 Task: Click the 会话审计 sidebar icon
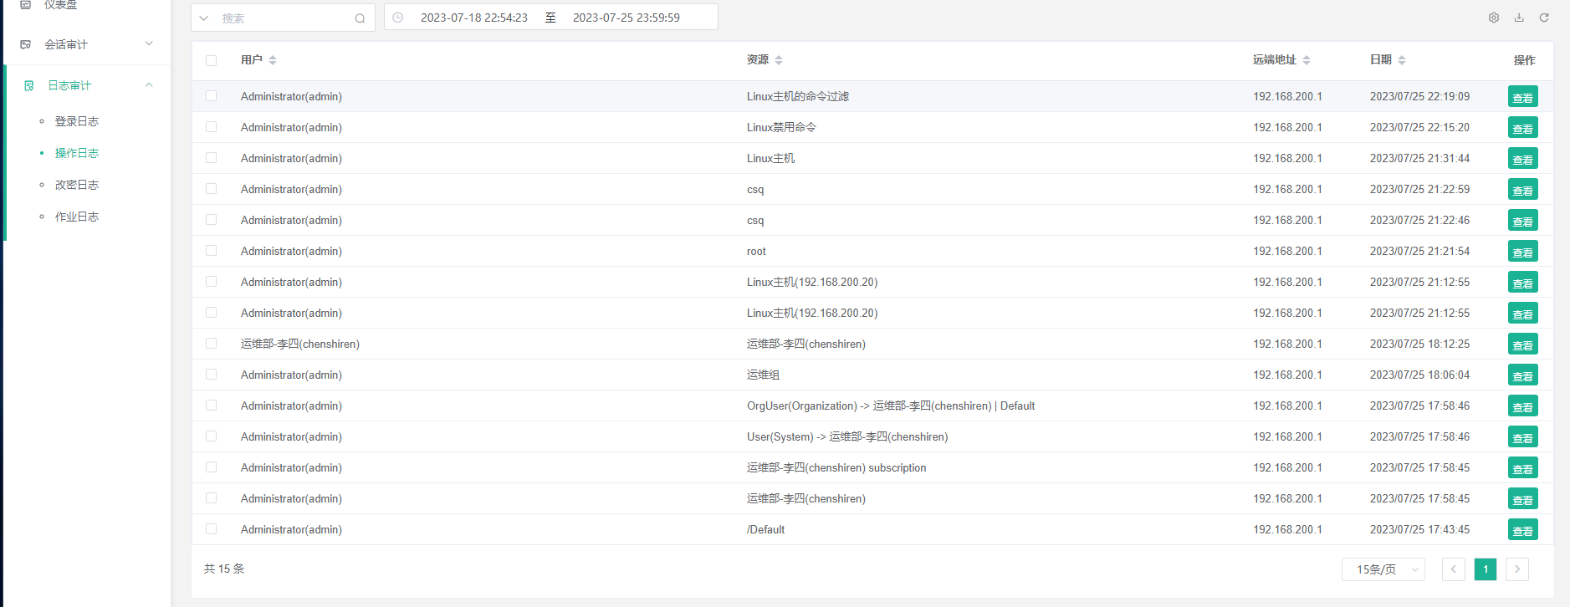[x=26, y=44]
